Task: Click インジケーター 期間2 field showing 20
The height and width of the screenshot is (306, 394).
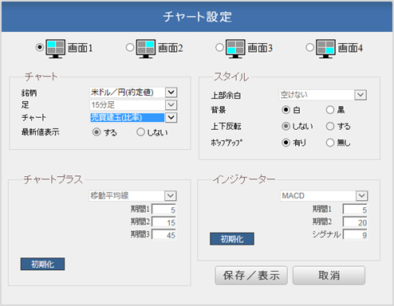Action: (x=355, y=222)
